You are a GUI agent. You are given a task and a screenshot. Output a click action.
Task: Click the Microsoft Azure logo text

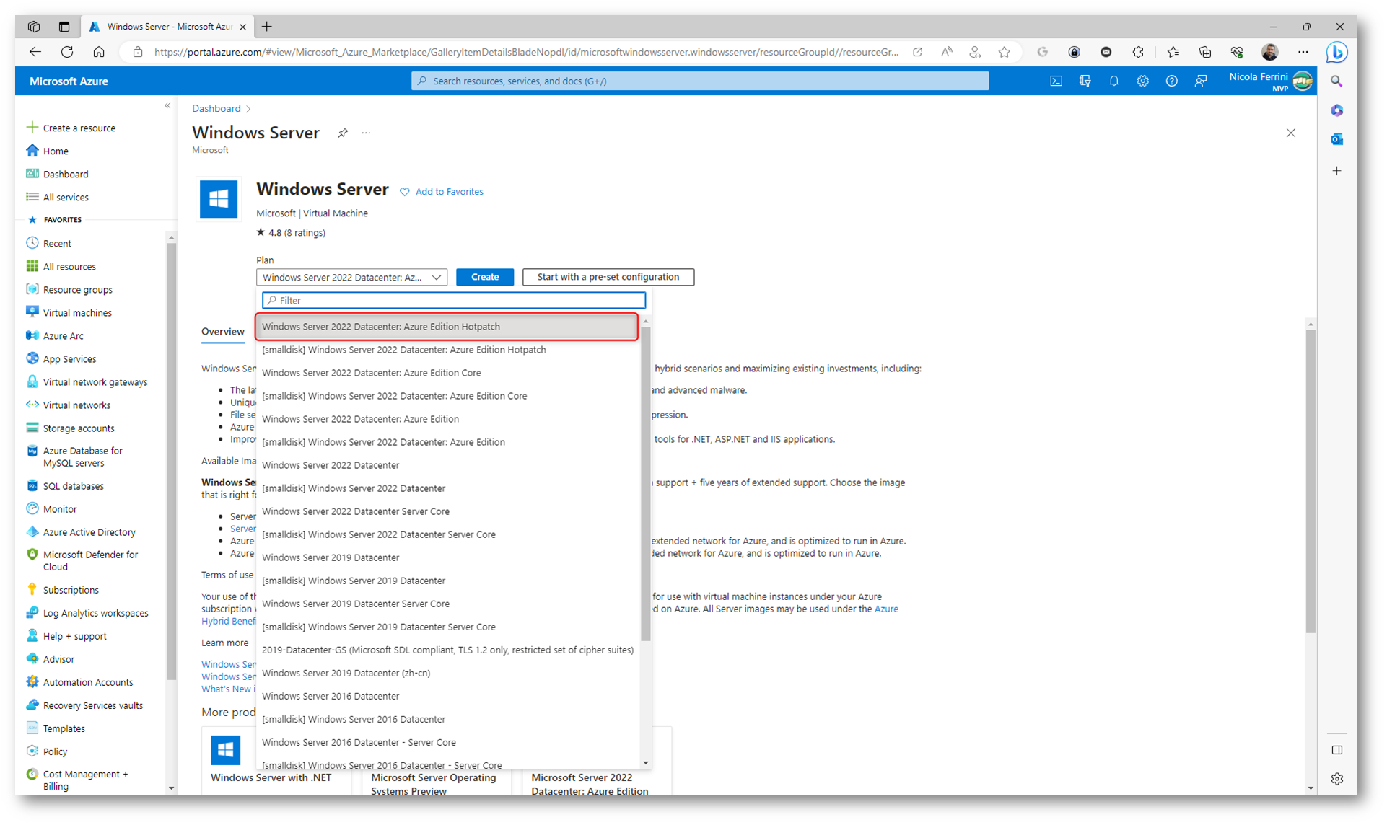(69, 81)
